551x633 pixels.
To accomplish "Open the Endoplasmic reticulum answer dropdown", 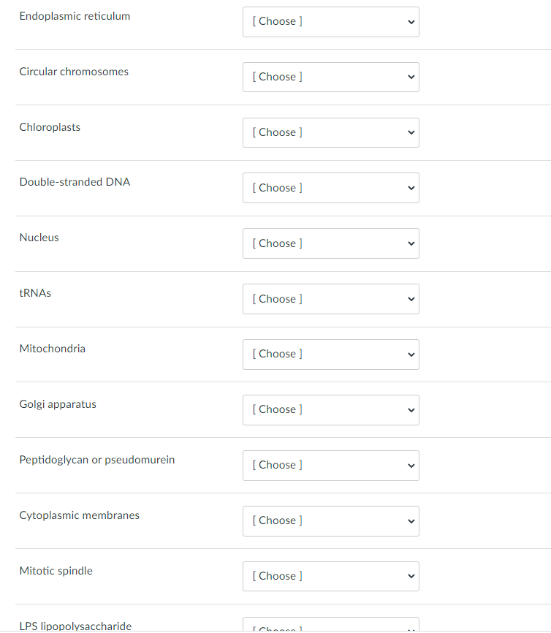I will pyautogui.click(x=330, y=22).
